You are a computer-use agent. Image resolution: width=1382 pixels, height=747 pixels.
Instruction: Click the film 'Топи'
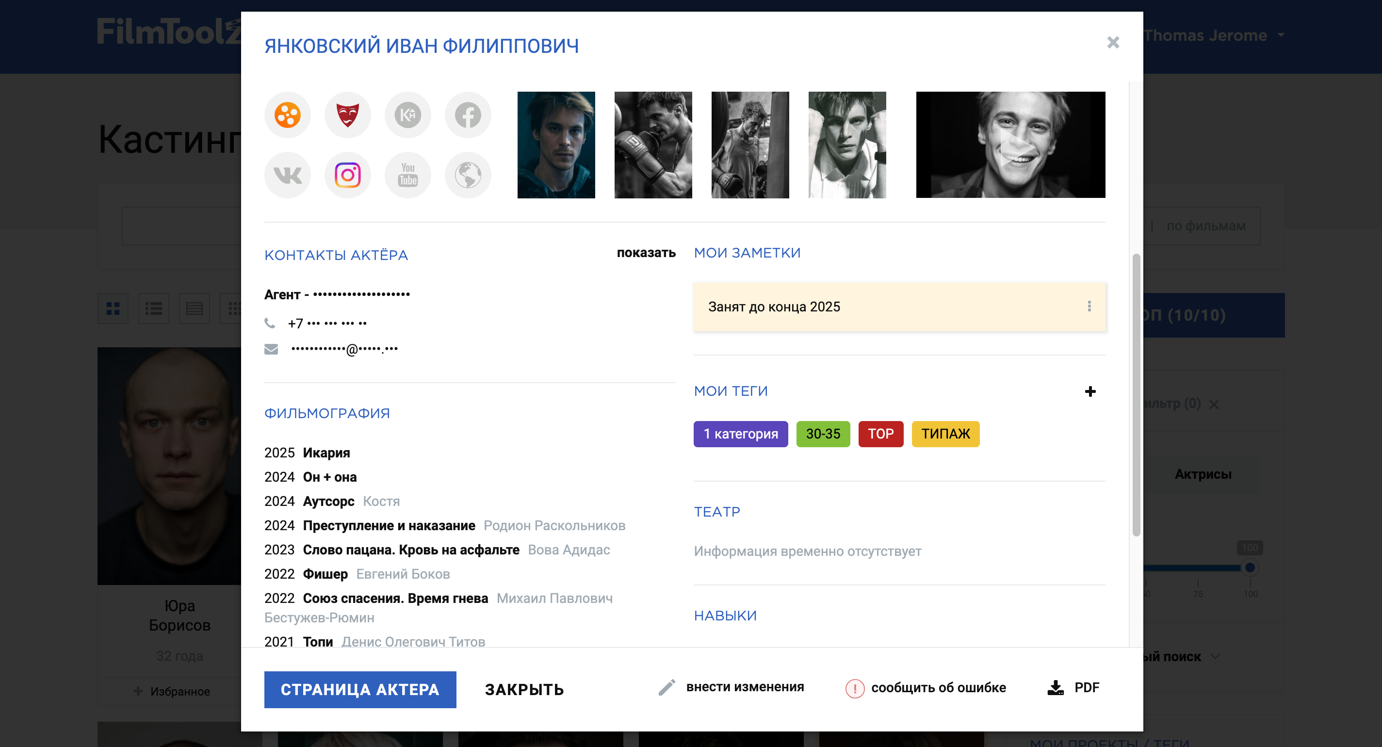click(318, 641)
